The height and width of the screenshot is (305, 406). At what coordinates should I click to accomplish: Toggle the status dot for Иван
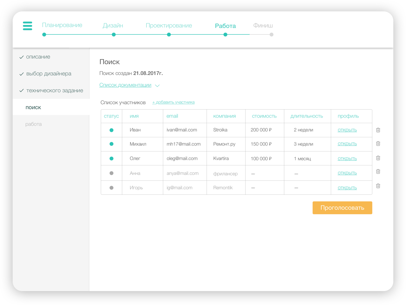111,130
